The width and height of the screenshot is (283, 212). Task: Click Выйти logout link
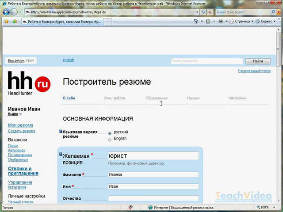pyautogui.click(x=13, y=114)
